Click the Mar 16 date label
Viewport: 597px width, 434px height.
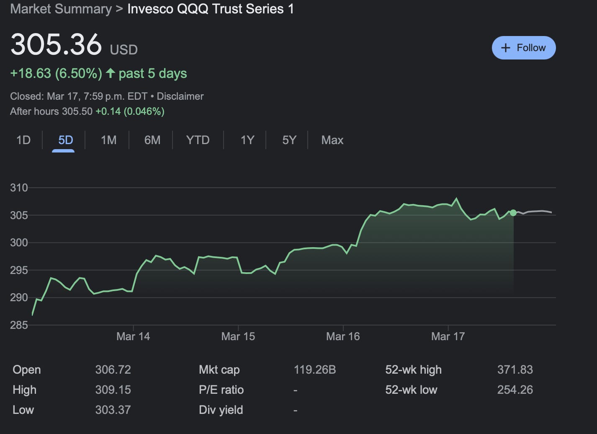click(x=343, y=336)
